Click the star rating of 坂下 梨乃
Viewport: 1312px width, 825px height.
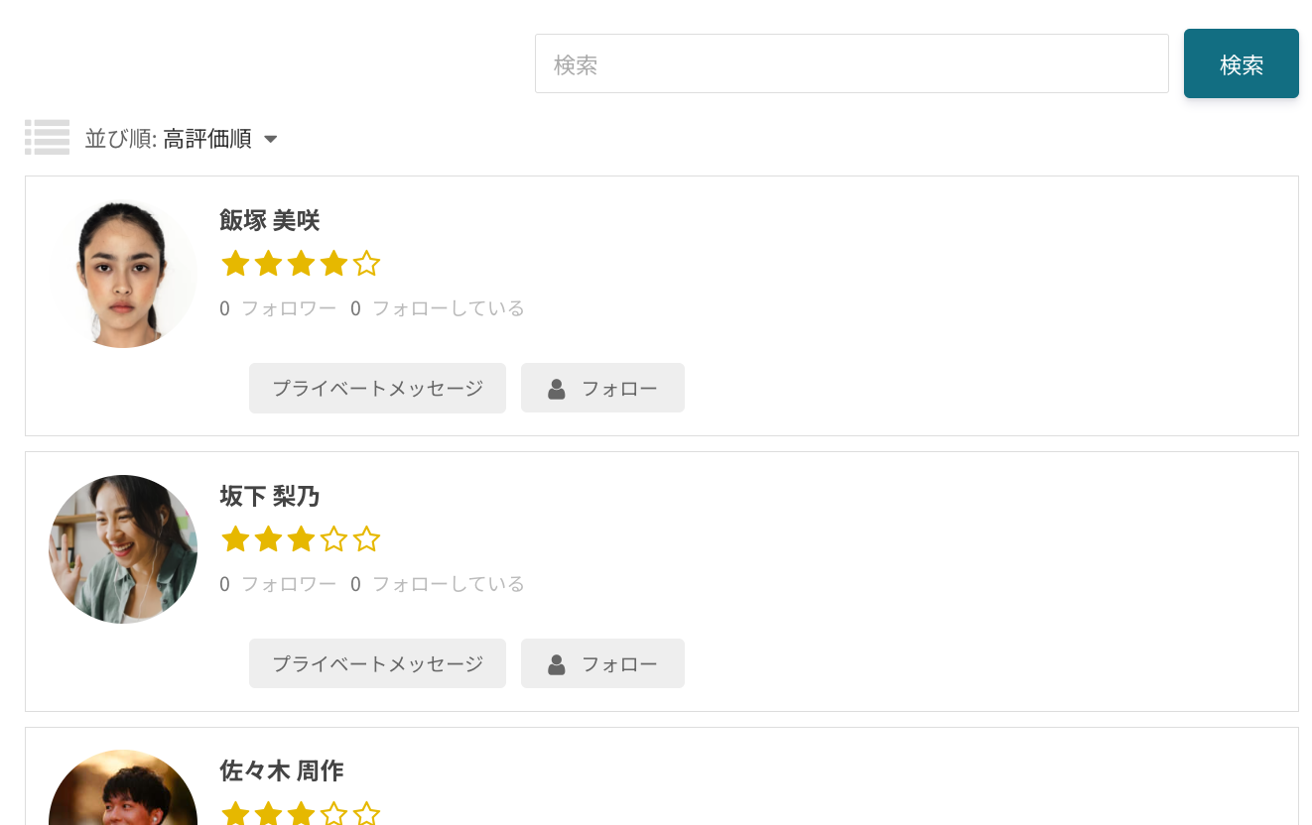pos(300,539)
